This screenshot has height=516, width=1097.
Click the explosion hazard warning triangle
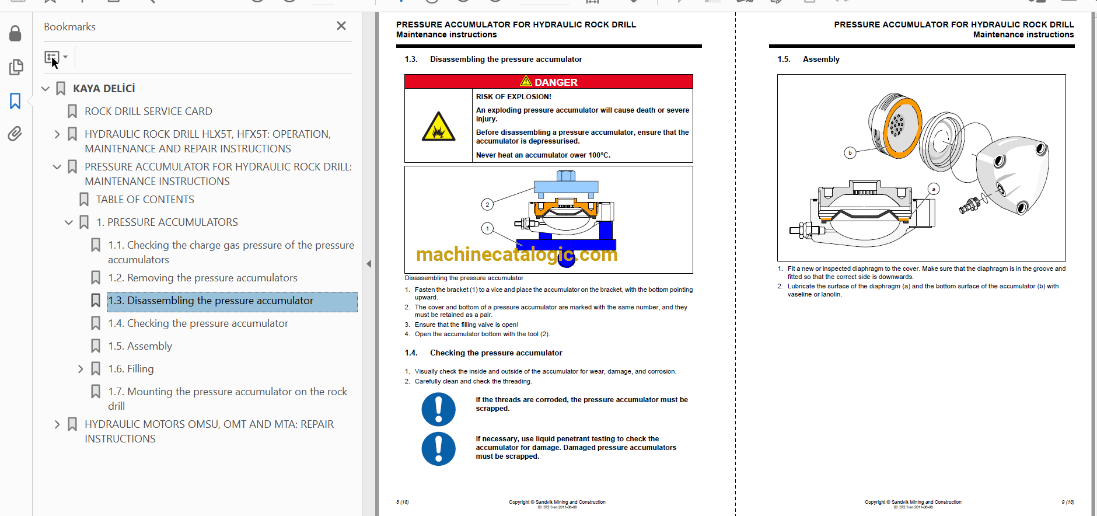coord(438,127)
